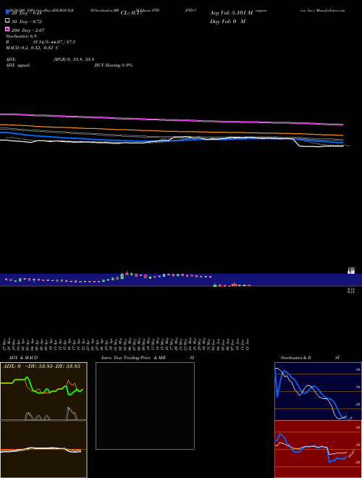Click the RSI 14/5 value text
362x478 pixels.
[x=54, y=42]
